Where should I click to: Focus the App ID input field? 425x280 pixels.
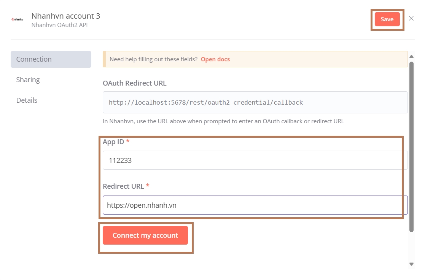255,160
